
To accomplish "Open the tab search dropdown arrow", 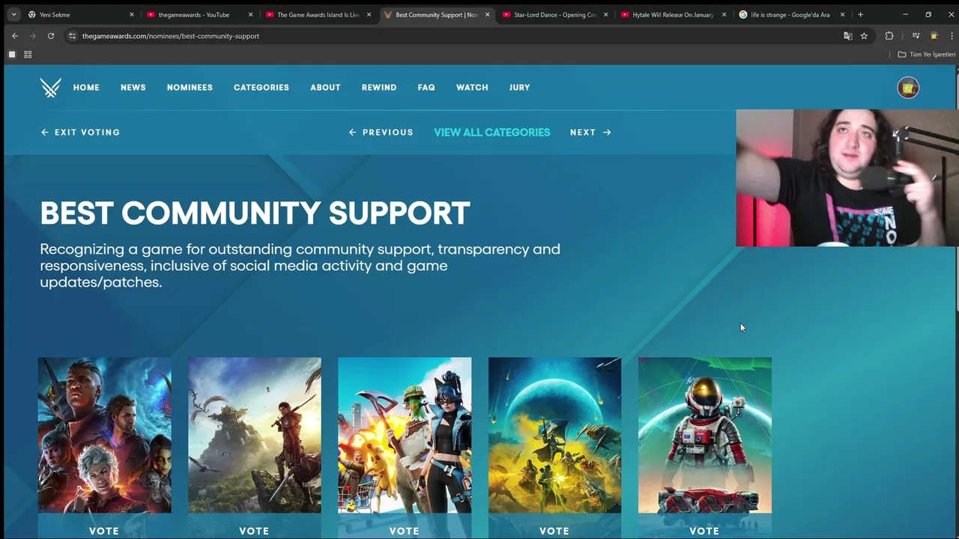I will (13, 14).
